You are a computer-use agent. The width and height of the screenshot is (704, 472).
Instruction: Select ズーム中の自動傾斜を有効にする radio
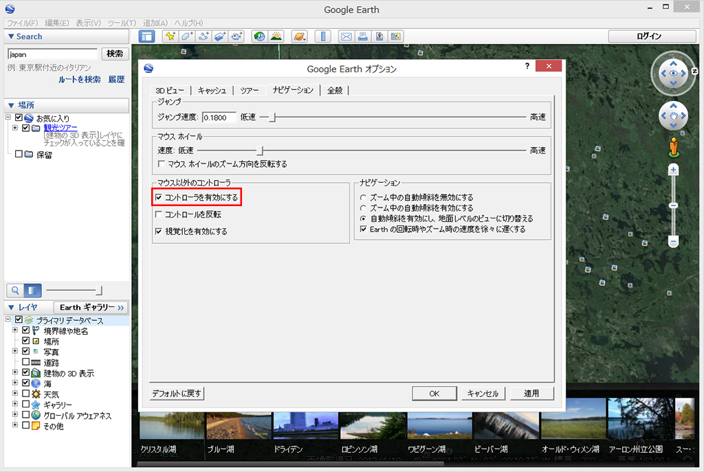363,207
